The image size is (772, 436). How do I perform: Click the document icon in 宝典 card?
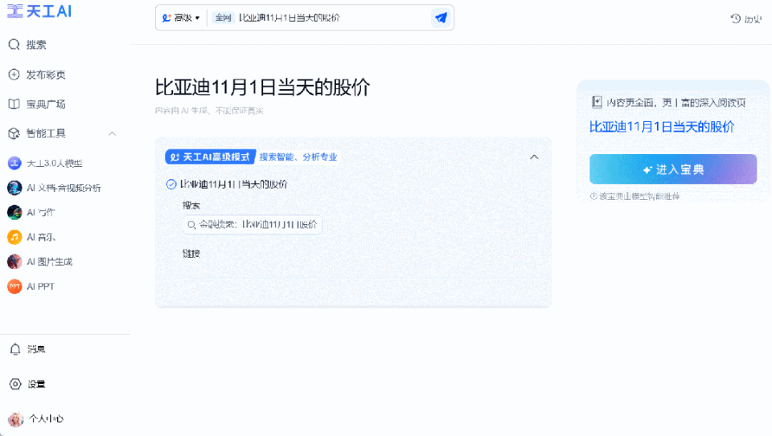point(597,102)
